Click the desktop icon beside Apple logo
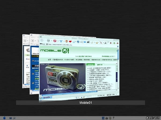Viewport: 161px width, 120px height. [x=10, y=118]
